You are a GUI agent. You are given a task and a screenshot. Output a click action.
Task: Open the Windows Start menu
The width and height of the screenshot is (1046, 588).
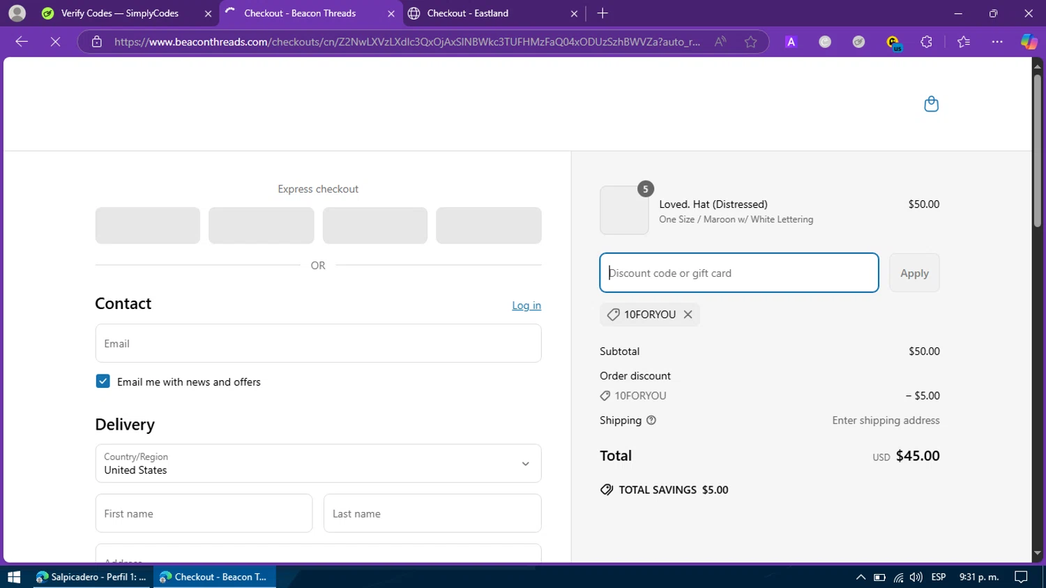point(14,577)
